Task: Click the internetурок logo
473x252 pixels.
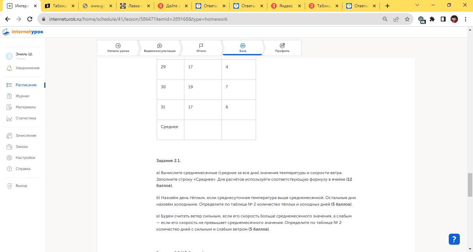Action: click(x=23, y=32)
